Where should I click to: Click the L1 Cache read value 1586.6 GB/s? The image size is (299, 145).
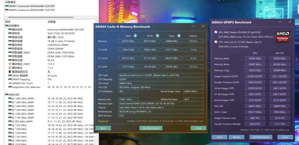click(128, 50)
